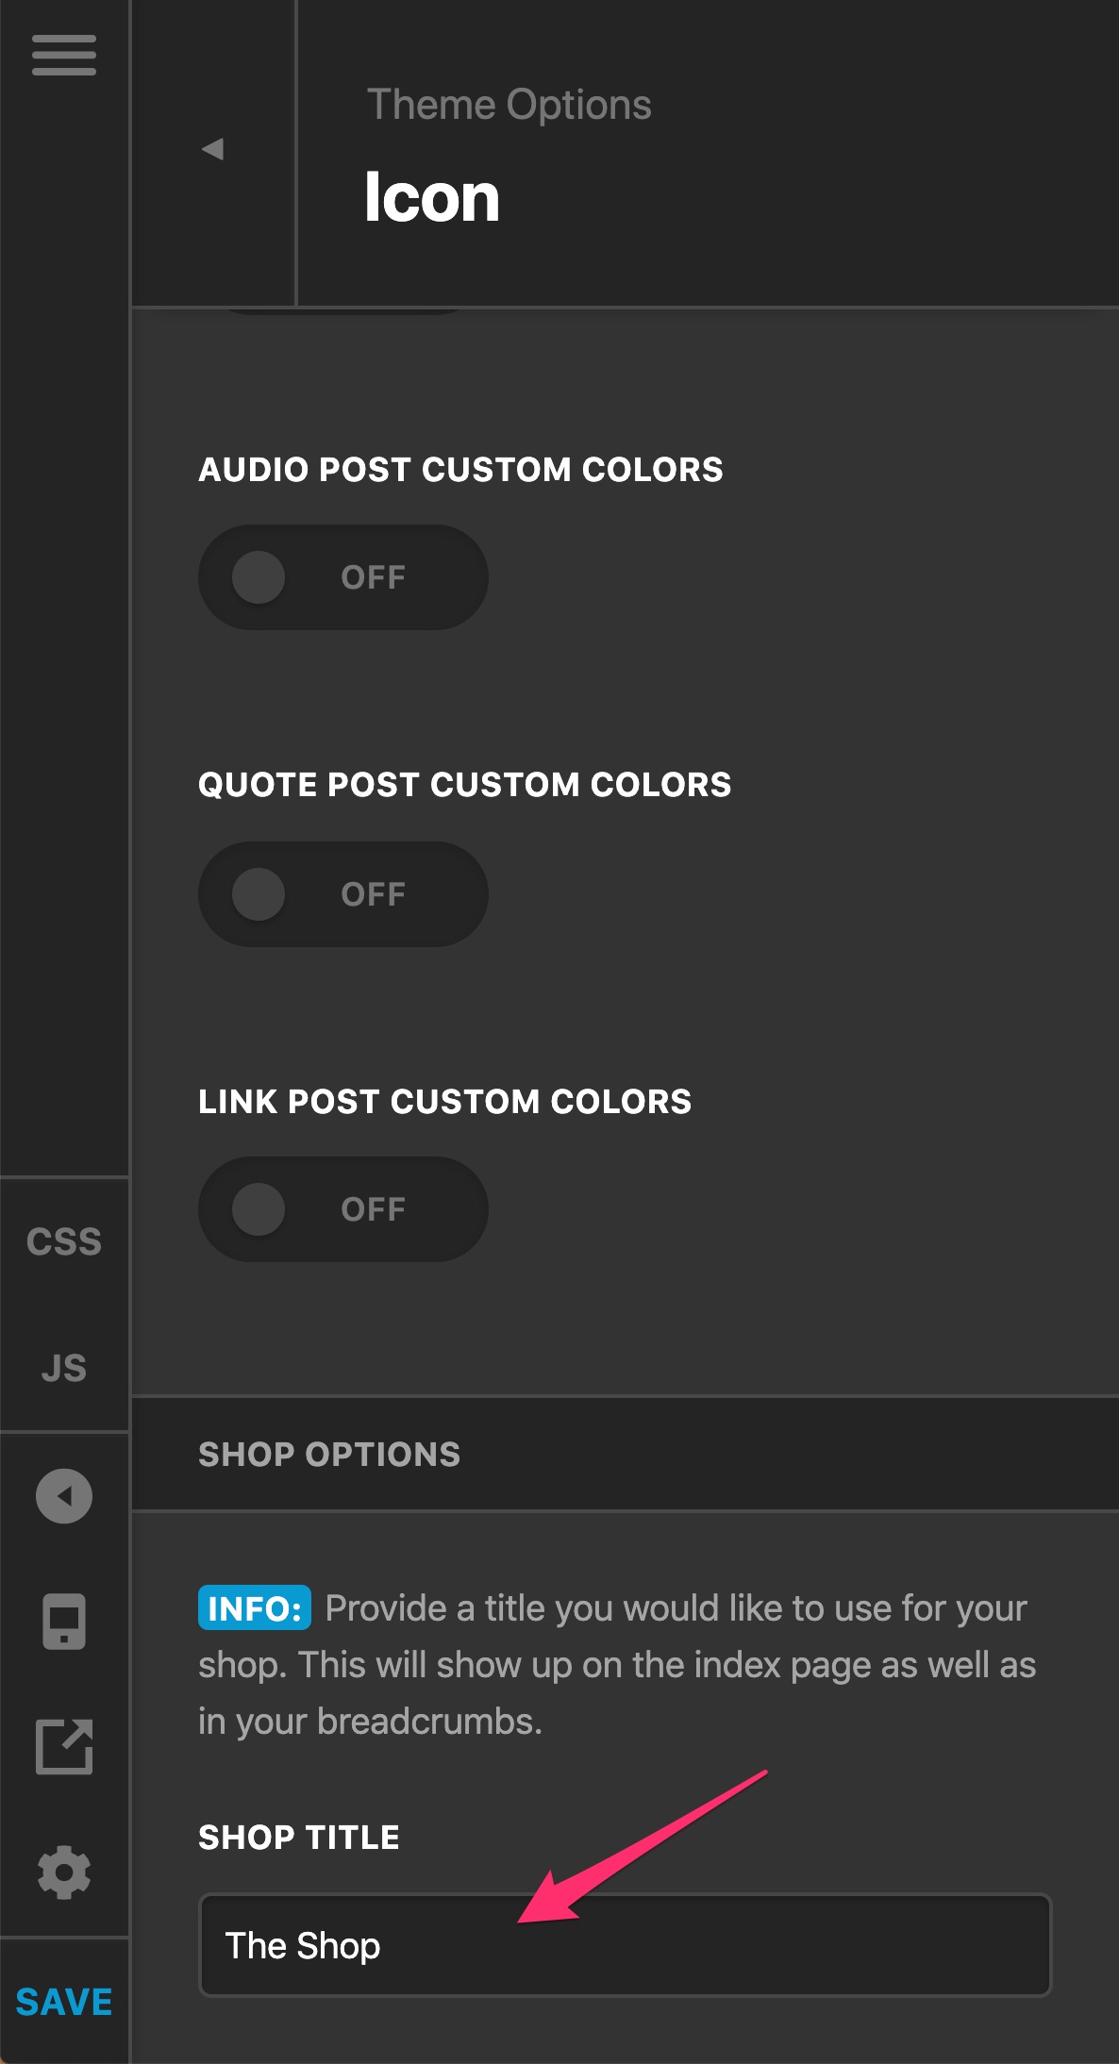Open the hamburger menu icon
Screen dimensions: 1119x2064
pyautogui.click(x=64, y=55)
